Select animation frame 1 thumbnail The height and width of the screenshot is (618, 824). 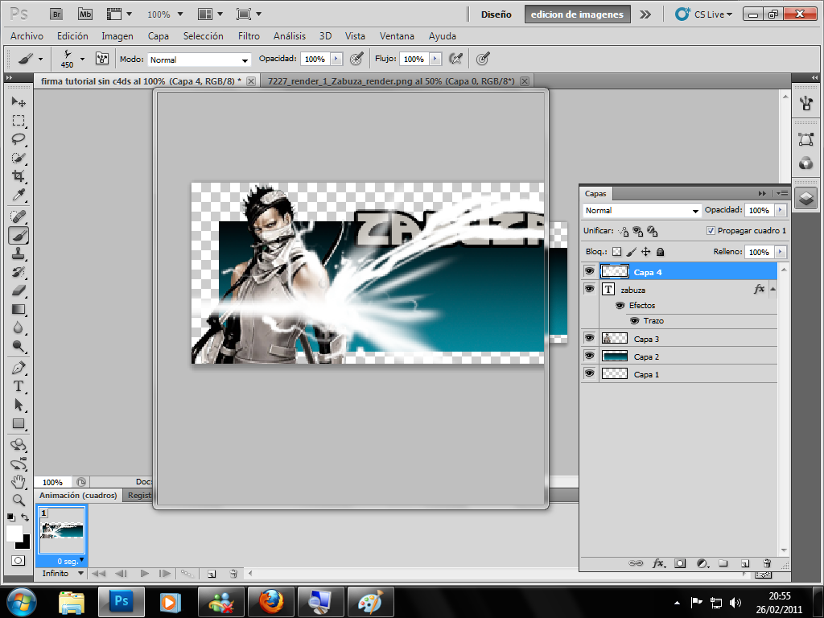click(x=61, y=530)
